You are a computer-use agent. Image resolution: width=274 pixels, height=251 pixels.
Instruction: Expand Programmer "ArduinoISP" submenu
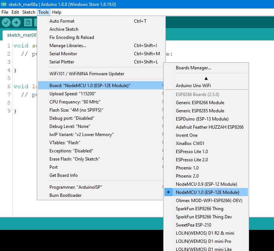101,187
